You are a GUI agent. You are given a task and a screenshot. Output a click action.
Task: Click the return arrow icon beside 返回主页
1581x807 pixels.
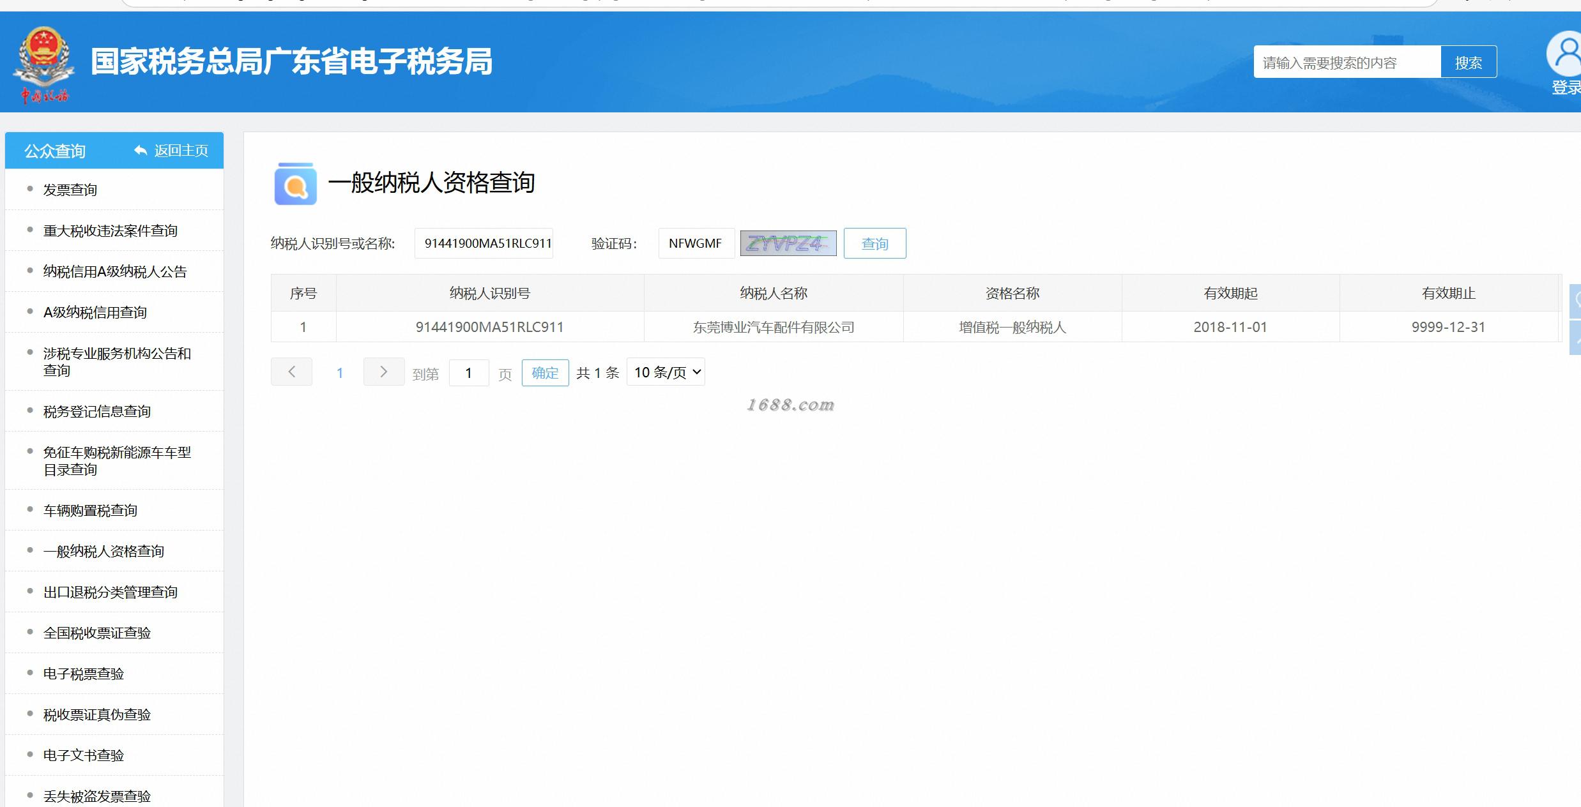click(x=141, y=151)
